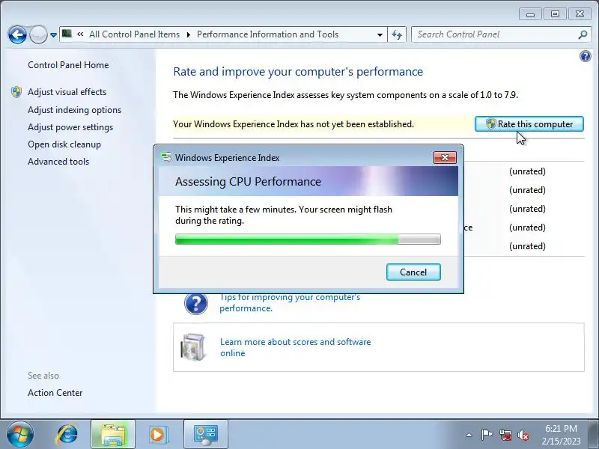This screenshot has height=449, width=599.
Task: Click the address bar refresh button
Action: click(397, 34)
